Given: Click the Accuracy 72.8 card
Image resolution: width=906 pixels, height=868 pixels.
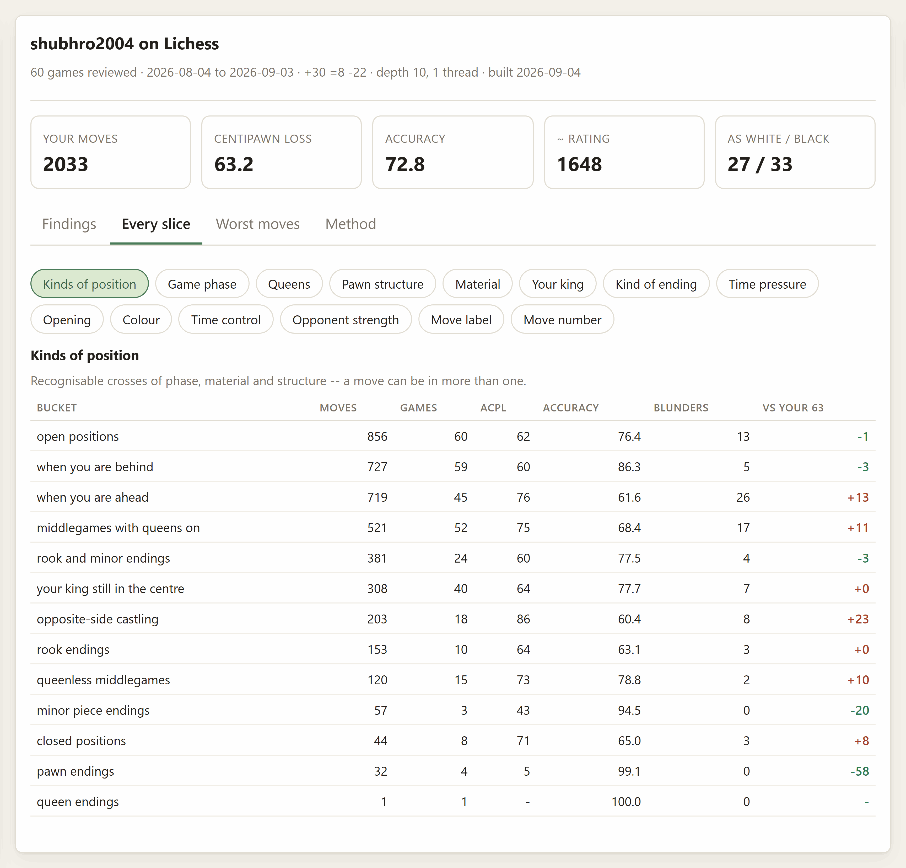Looking at the screenshot, I should (453, 152).
